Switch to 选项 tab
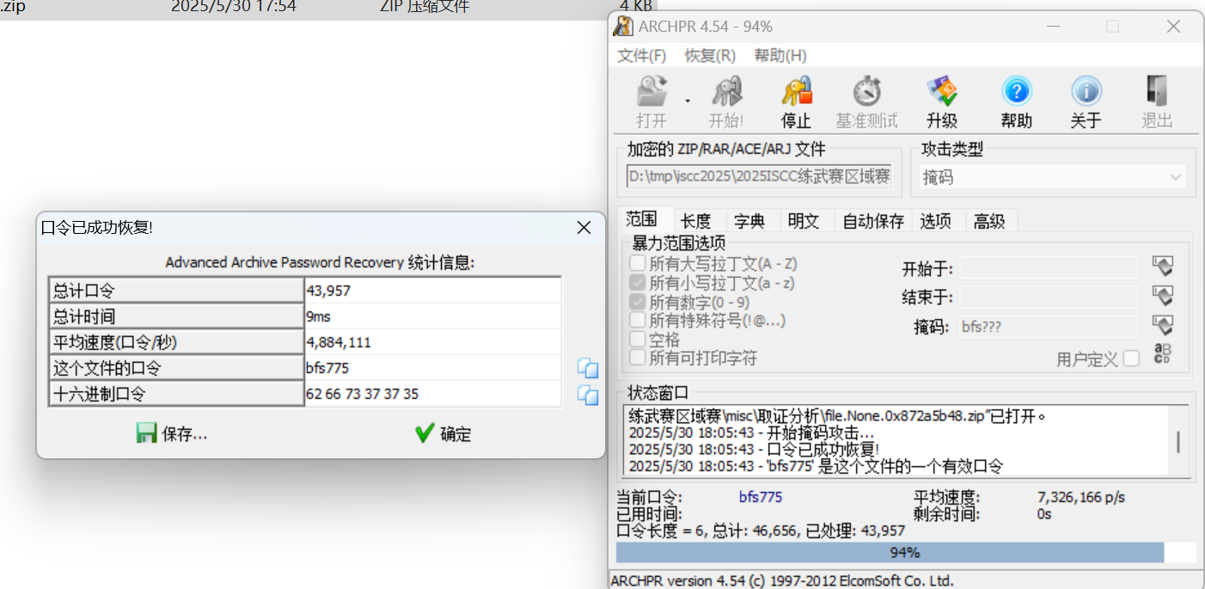The width and height of the screenshot is (1205, 589). pyautogui.click(x=936, y=221)
